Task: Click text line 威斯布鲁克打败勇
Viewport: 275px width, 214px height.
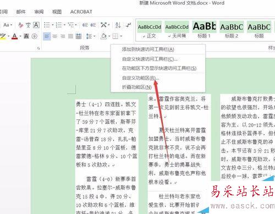Action: 253,99
